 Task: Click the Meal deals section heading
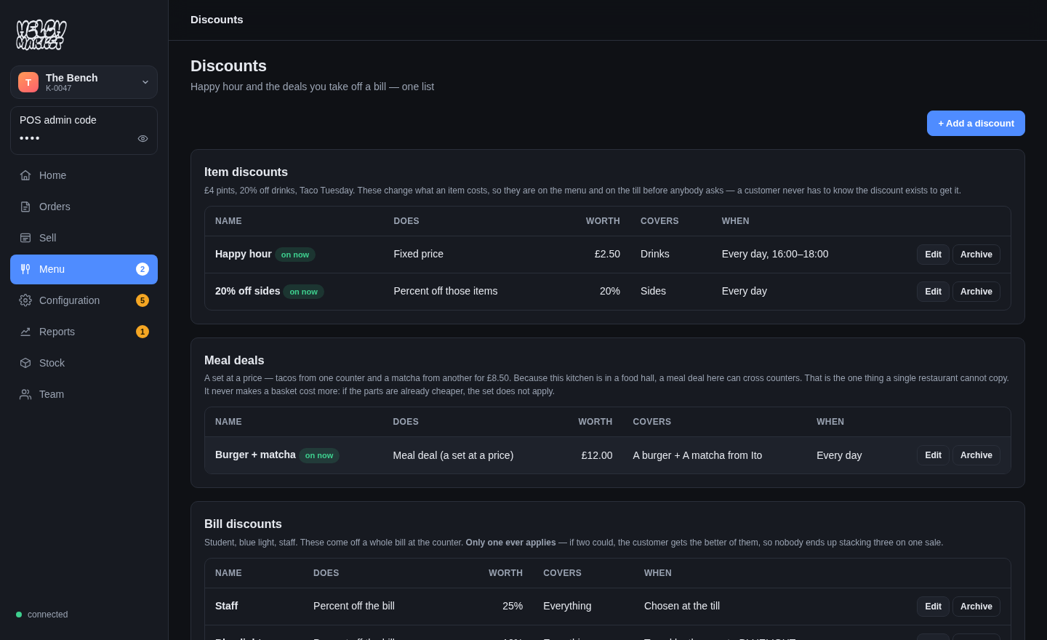[234, 360]
